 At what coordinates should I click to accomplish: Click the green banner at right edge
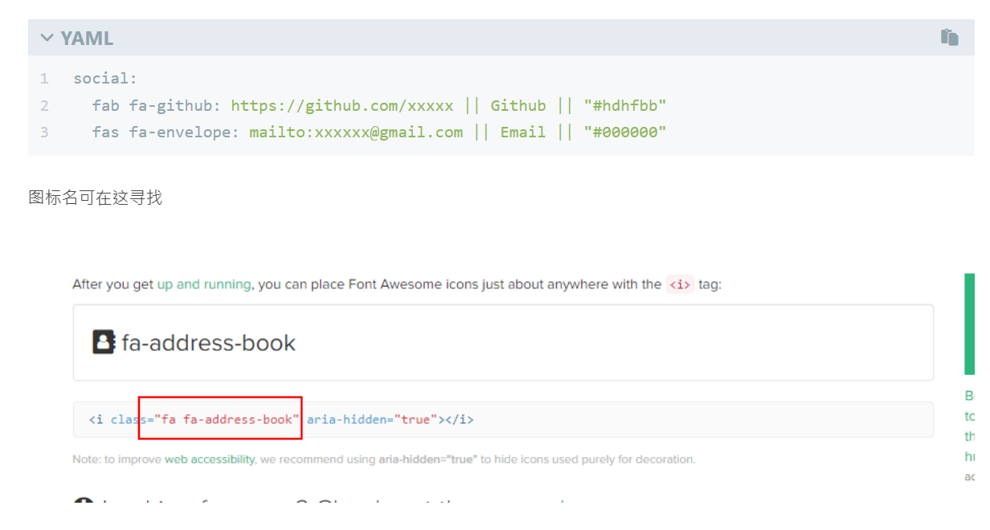(x=969, y=324)
